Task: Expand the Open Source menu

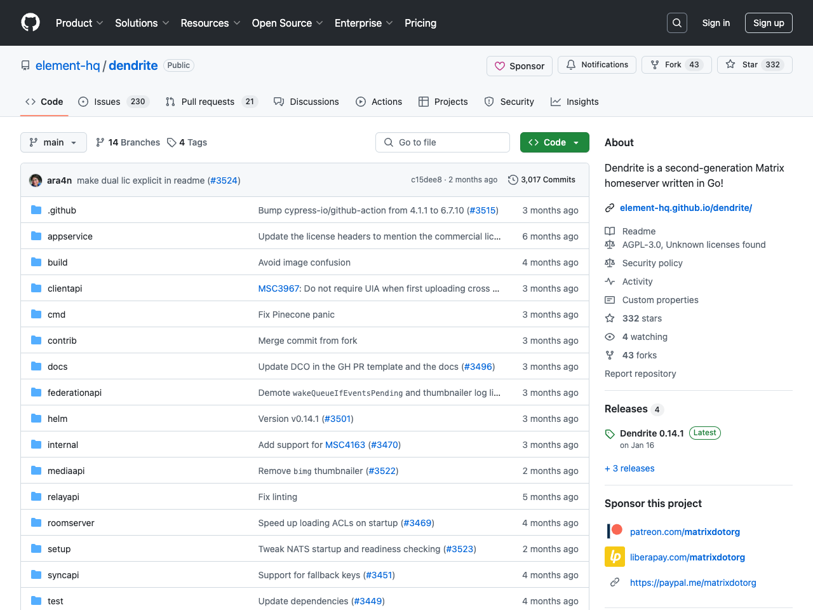Action: pos(287,23)
